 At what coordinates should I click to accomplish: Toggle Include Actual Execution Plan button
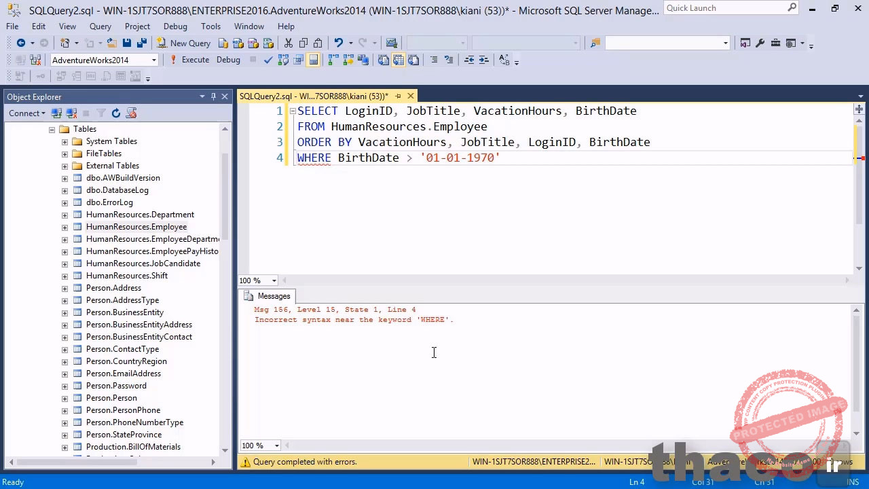(x=333, y=60)
